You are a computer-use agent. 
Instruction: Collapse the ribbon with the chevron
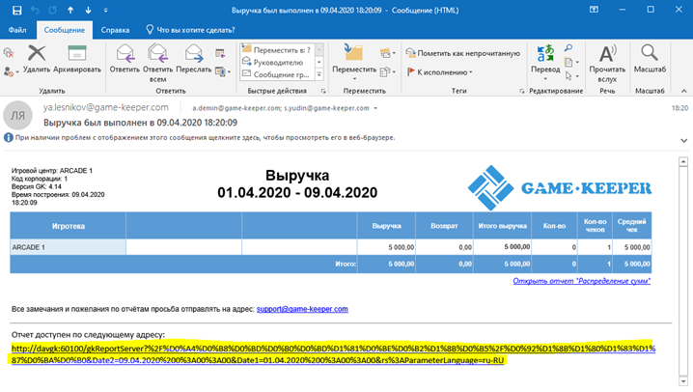pyautogui.click(x=683, y=91)
